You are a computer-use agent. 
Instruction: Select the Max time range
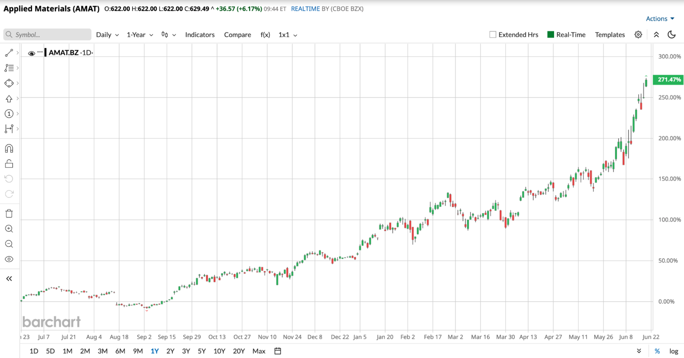tap(259, 351)
